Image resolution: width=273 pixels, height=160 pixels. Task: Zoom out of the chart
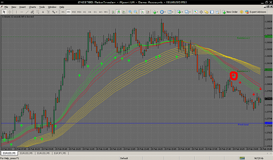tap(135, 12)
